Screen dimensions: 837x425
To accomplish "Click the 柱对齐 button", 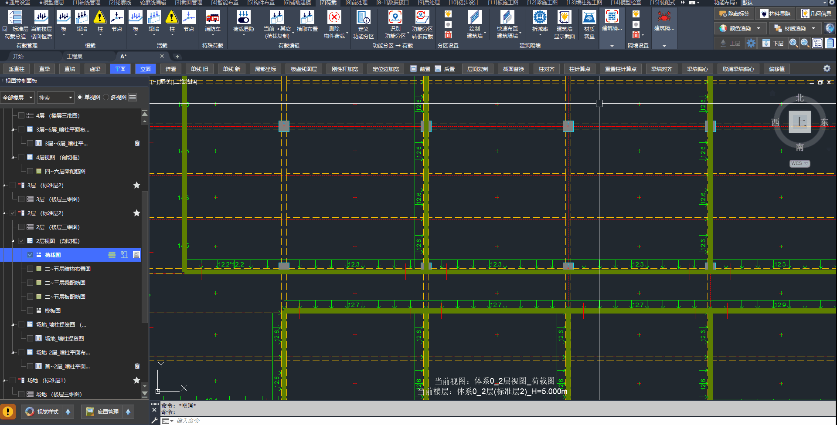I will point(546,69).
